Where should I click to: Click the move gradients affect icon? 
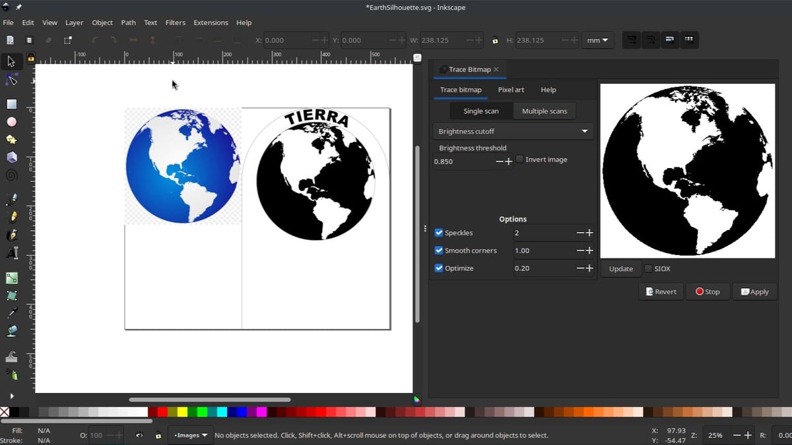point(670,40)
